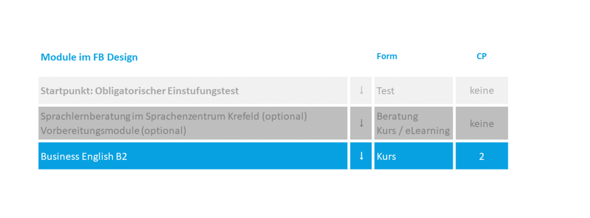The width and height of the screenshot is (590, 218).
Task: Click keine in the Sprachlernberatung row
Action: click(x=482, y=123)
